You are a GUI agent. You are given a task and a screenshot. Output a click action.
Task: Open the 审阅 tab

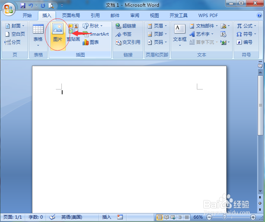click(135, 16)
